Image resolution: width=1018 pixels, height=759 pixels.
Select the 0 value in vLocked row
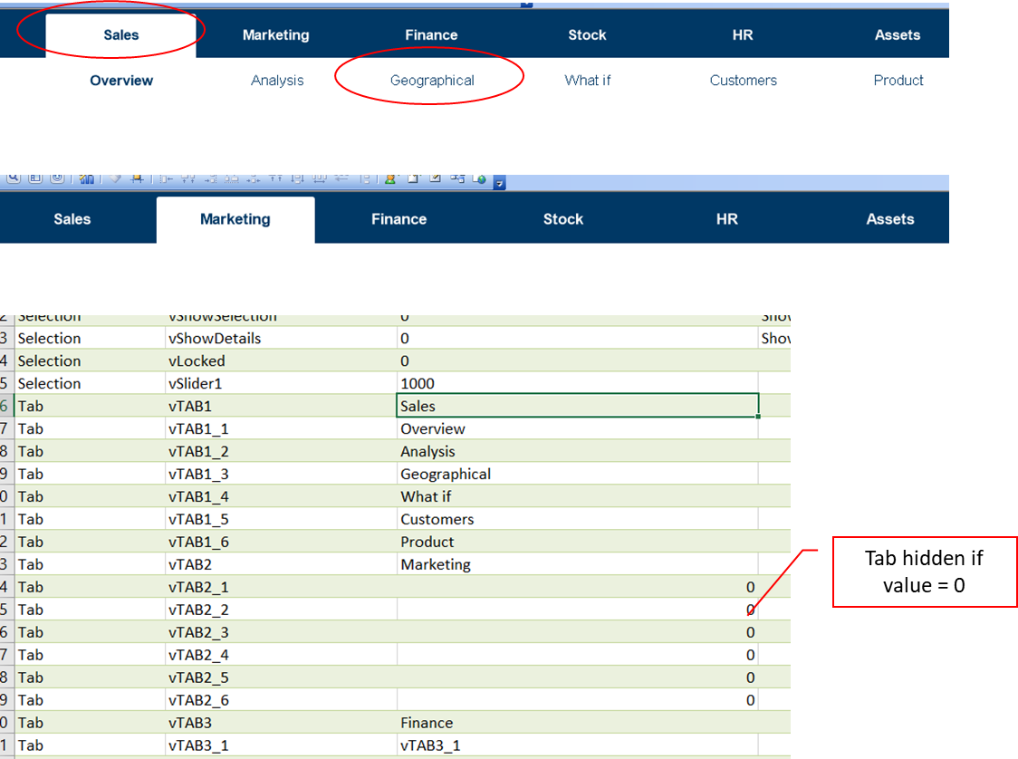tap(577, 361)
